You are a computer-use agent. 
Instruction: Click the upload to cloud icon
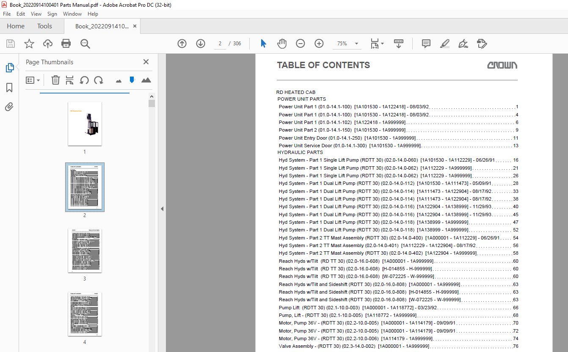[x=48, y=44]
